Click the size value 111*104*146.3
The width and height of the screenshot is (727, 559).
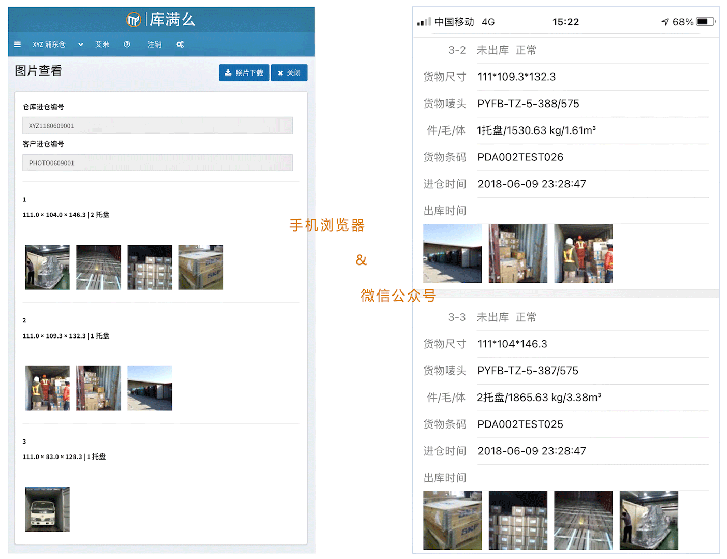coord(512,344)
